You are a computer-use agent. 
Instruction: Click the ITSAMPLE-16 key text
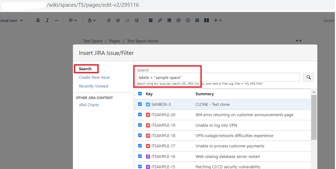(x=163, y=157)
